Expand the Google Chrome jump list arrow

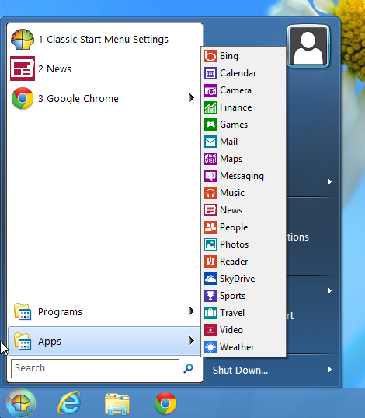pos(192,98)
